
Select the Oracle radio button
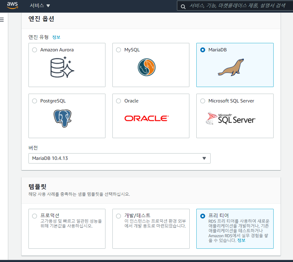118,101
